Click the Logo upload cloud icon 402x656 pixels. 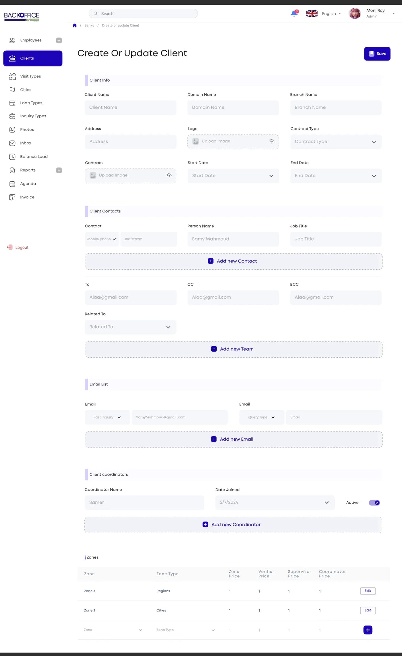coord(272,141)
